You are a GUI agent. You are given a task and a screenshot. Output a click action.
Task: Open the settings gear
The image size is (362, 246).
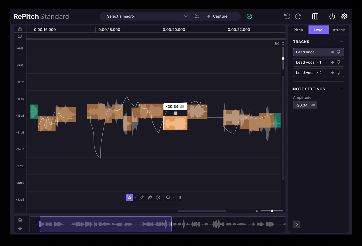point(344,16)
